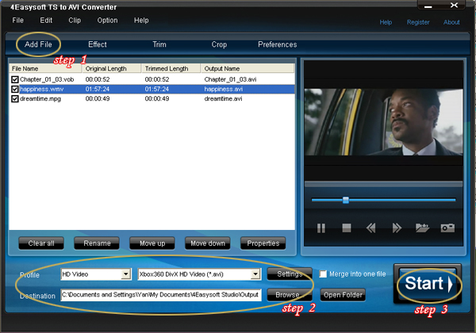Select the dreamtime.mpg file row
476x333 pixels.
click(x=152, y=99)
